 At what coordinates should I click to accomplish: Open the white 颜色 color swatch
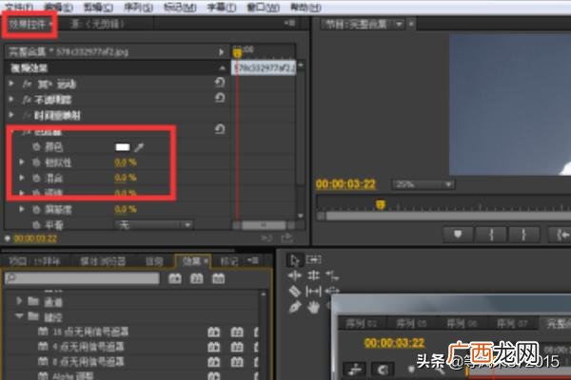pyautogui.click(x=123, y=147)
